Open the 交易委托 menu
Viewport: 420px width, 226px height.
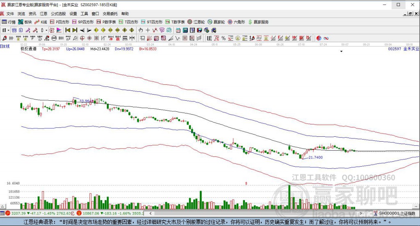click(110, 14)
